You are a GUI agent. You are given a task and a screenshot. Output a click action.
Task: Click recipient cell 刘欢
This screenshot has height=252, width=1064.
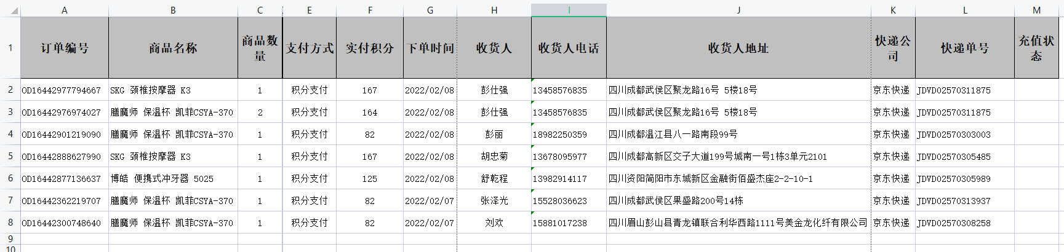(x=494, y=223)
